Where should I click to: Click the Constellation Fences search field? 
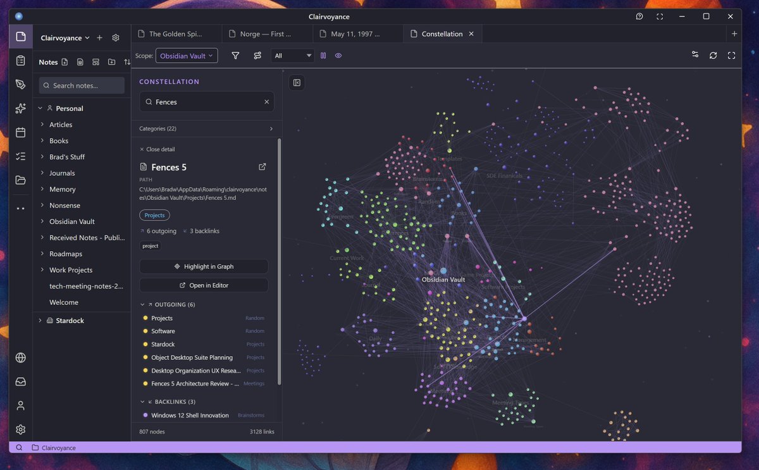pos(207,102)
